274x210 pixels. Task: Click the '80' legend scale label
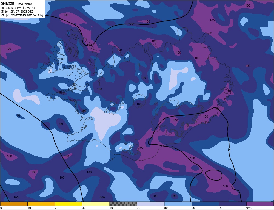[166, 208]
